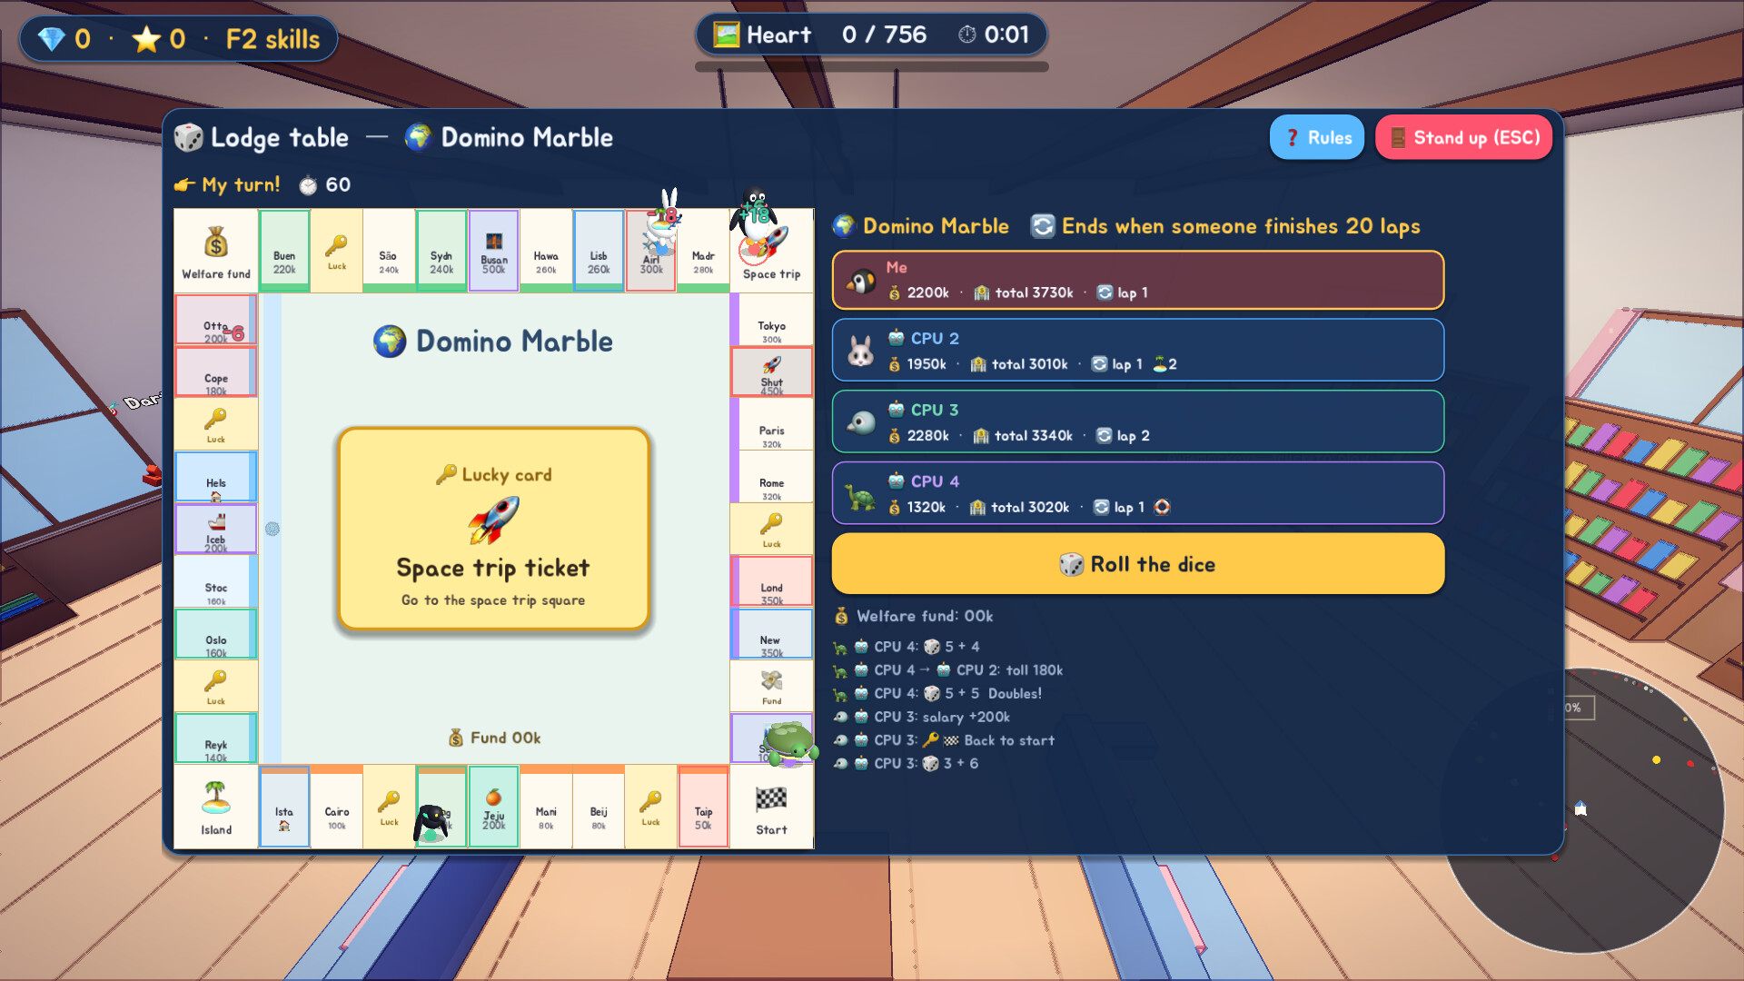This screenshot has height=981, width=1744.
Task: Click the Madrid 280k property tile
Action: (703, 251)
